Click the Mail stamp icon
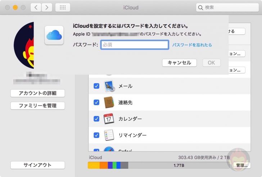Screen dimensions: 262x177 (x=109, y=86)
